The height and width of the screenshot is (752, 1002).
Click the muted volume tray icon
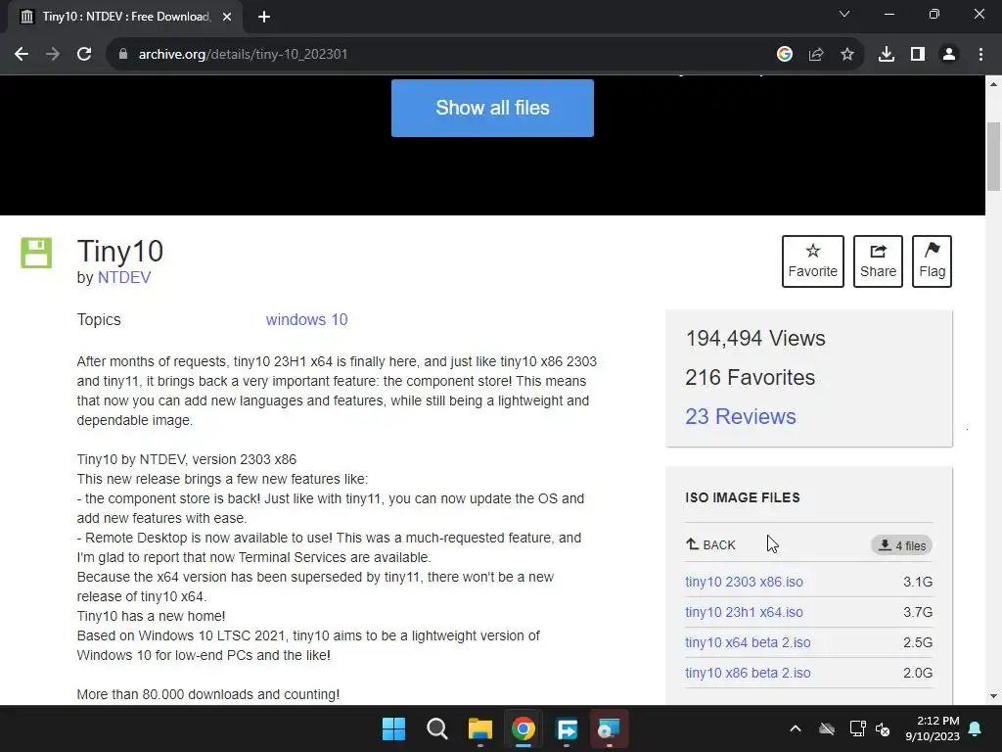pos(883,728)
